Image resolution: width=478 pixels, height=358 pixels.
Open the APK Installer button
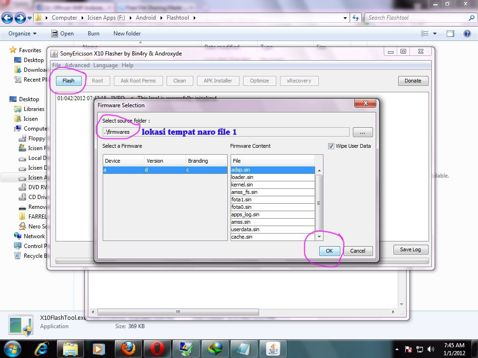point(218,81)
